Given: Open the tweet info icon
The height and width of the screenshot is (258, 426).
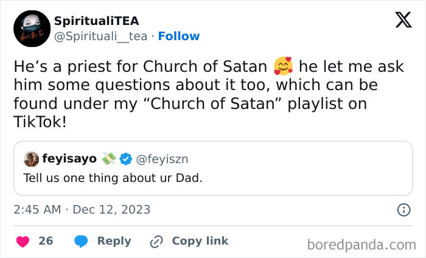Looking at the screenshot, I should pyautogui.click(x=403, y=210).
